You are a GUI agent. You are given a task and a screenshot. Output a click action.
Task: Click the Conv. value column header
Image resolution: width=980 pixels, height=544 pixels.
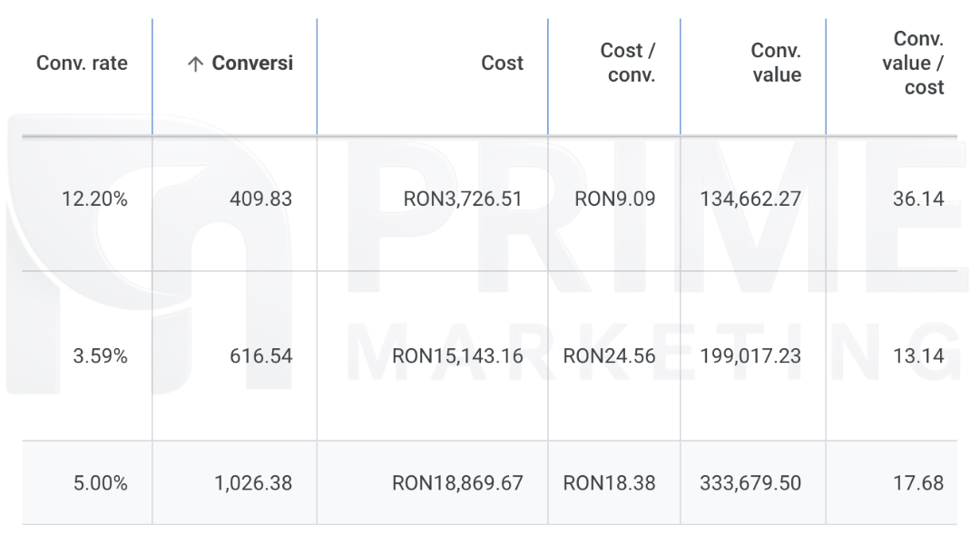(776, 63)
